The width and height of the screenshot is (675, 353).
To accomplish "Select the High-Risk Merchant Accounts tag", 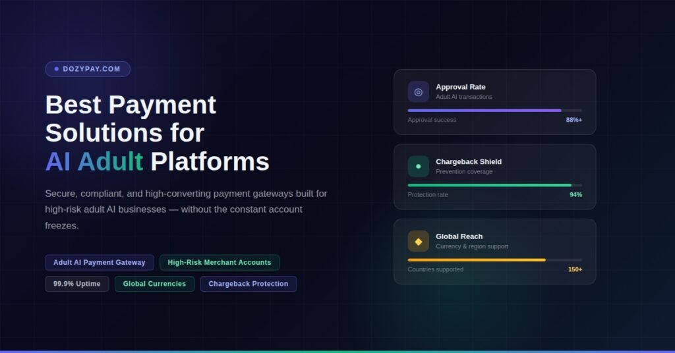I will [x=220, y=262].
